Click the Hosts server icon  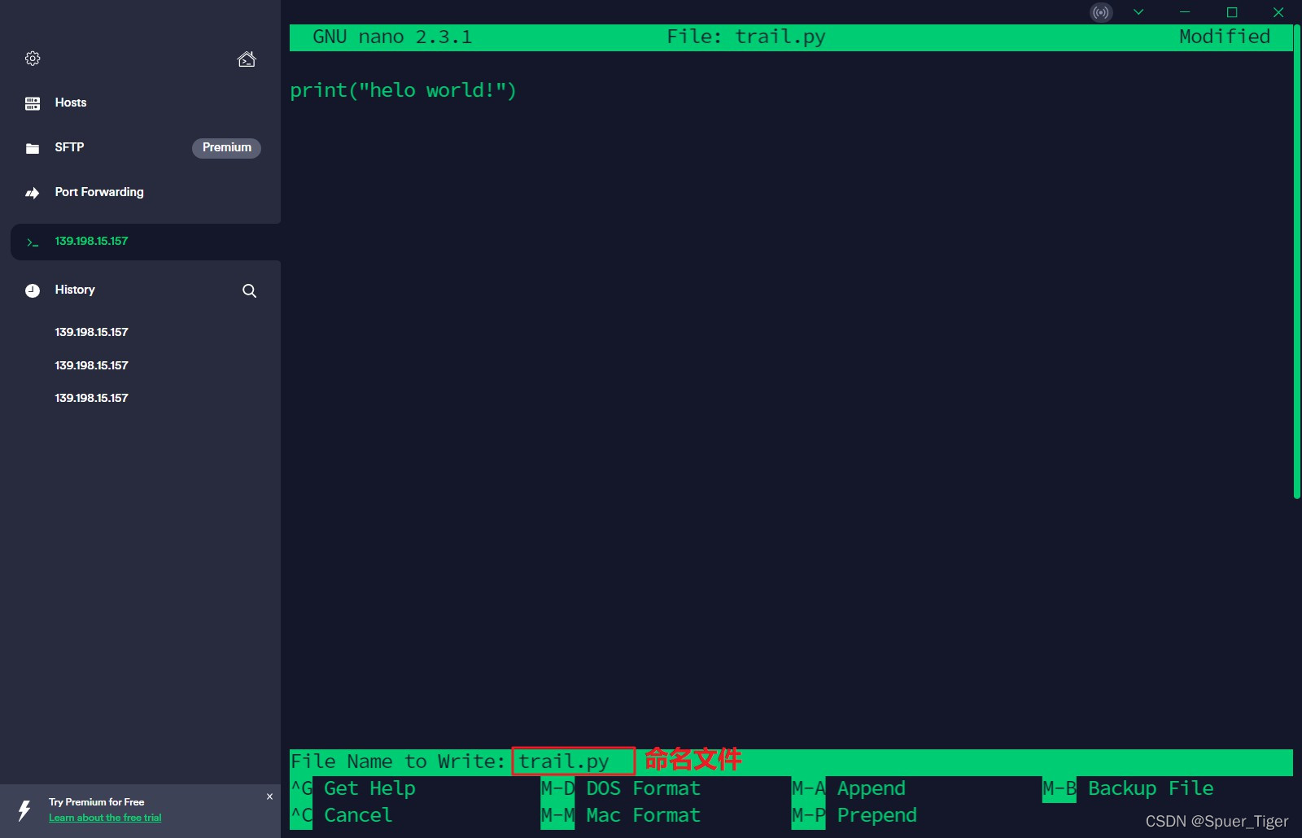33,103
